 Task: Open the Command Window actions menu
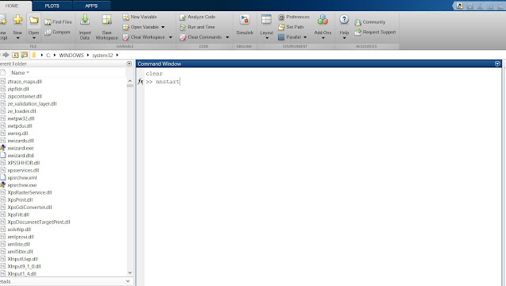pyautogui.click(x=497, y=64)
